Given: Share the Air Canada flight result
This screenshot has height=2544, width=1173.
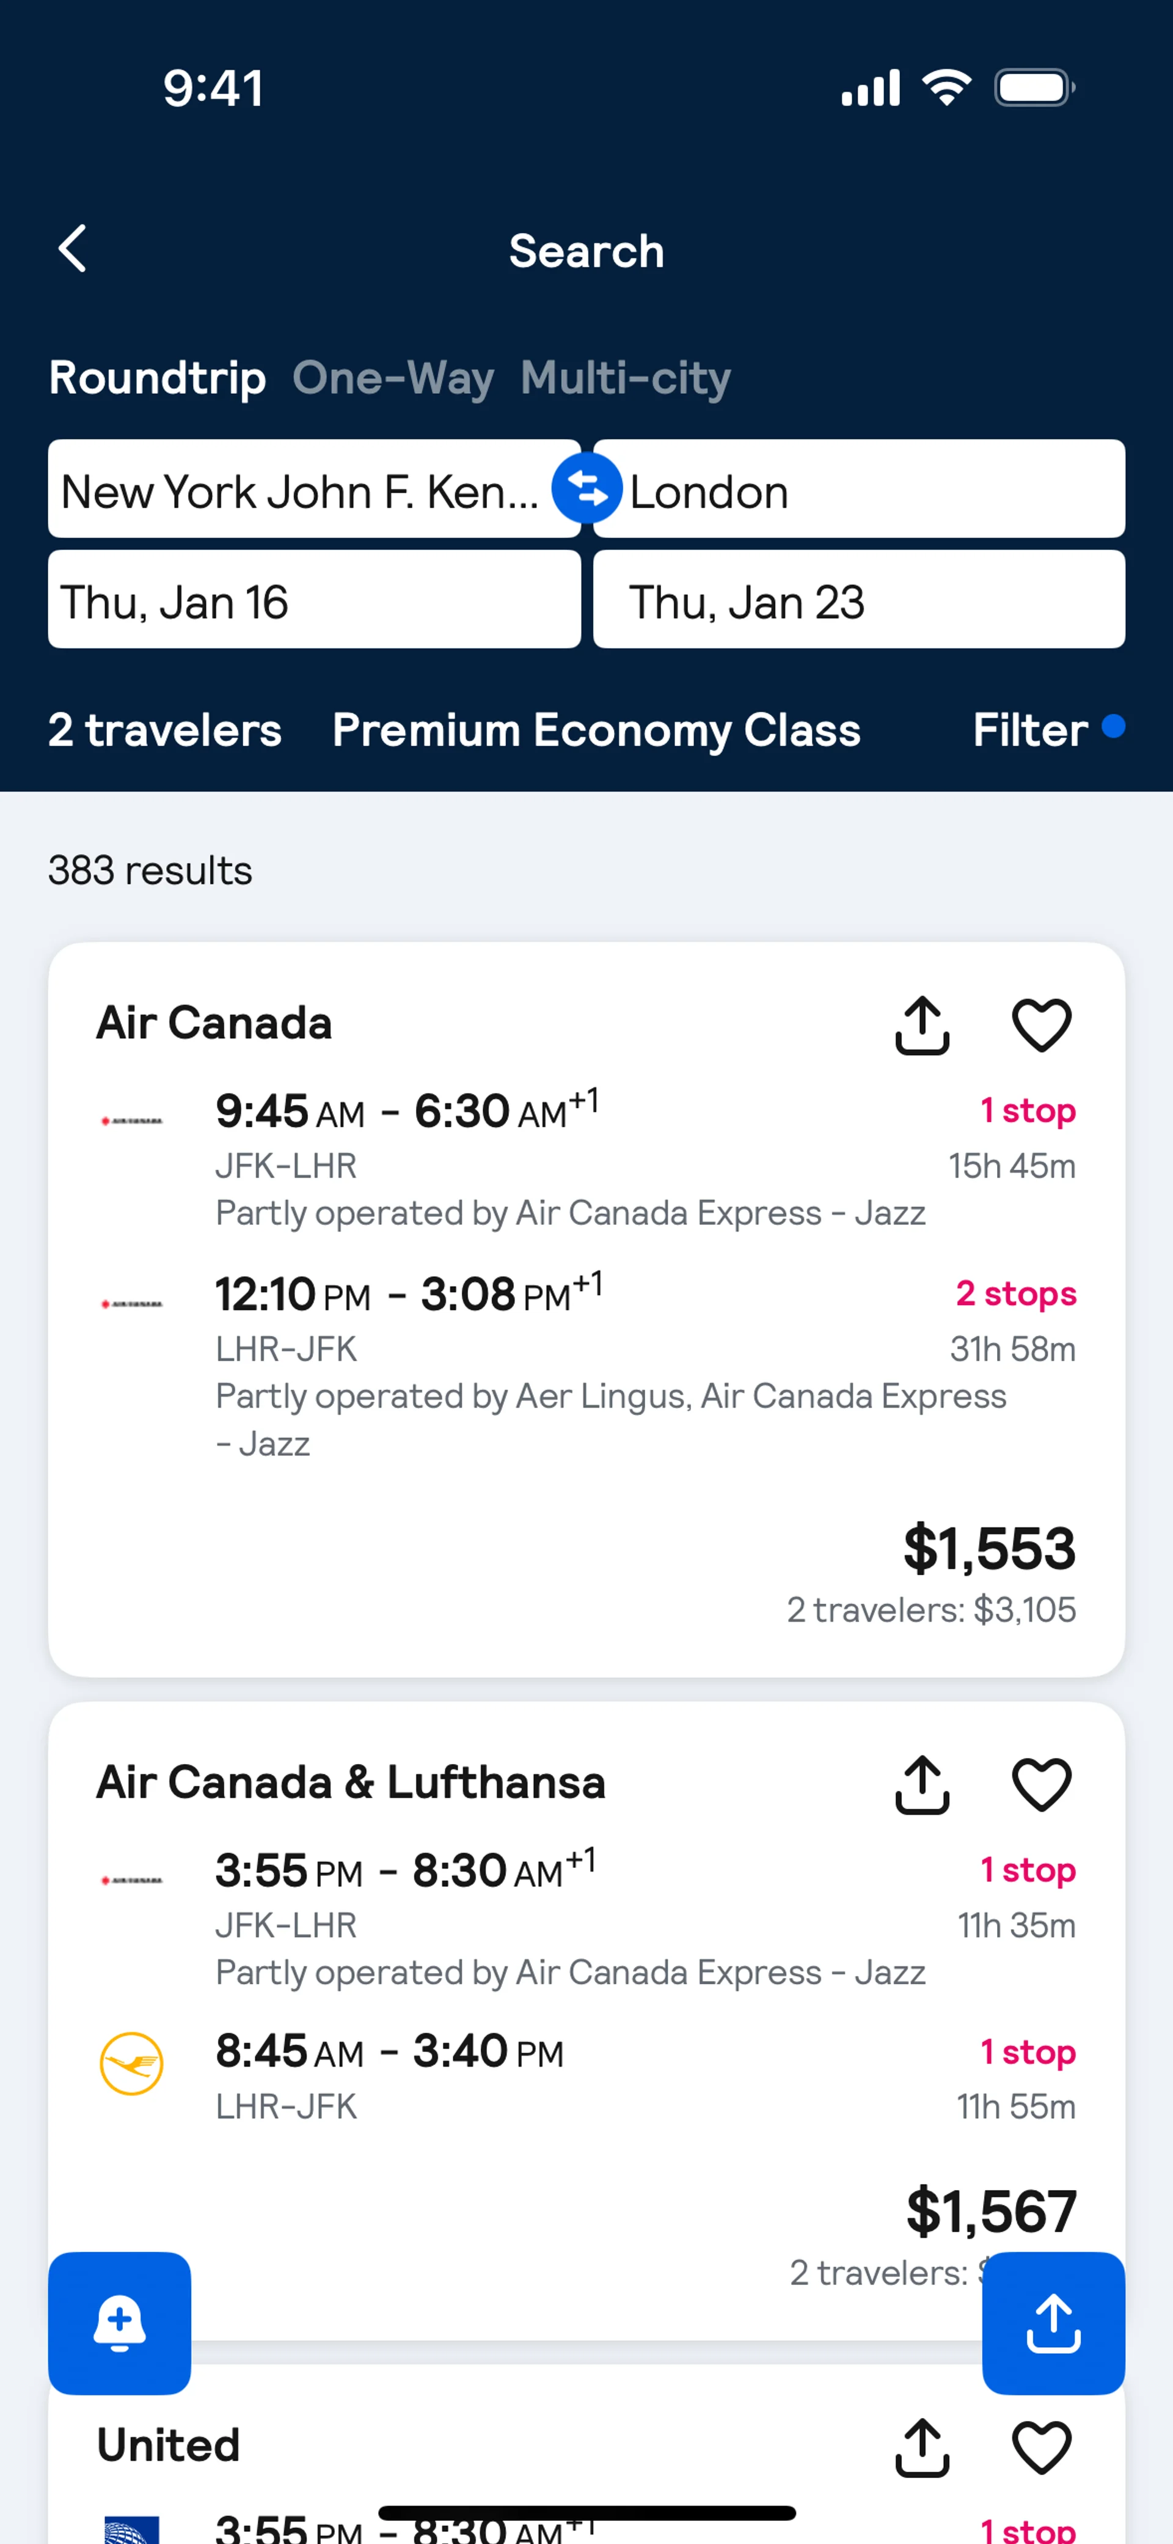Looking at the screenshot, I should point(922,1024).
